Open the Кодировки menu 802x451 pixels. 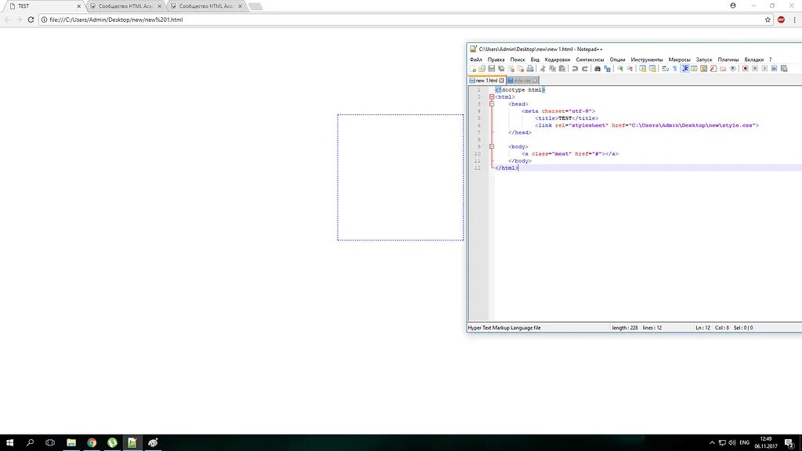558,60
